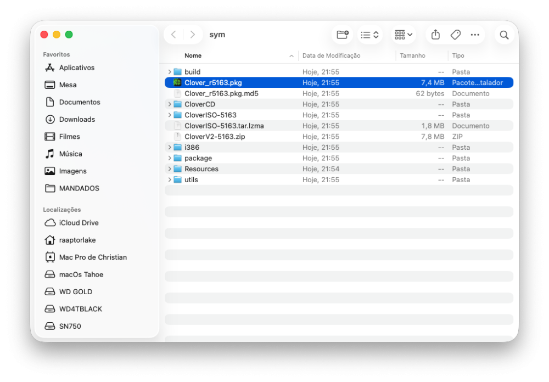Go back with the left arrow button
The image size is (549, 382).
(173, 35)
